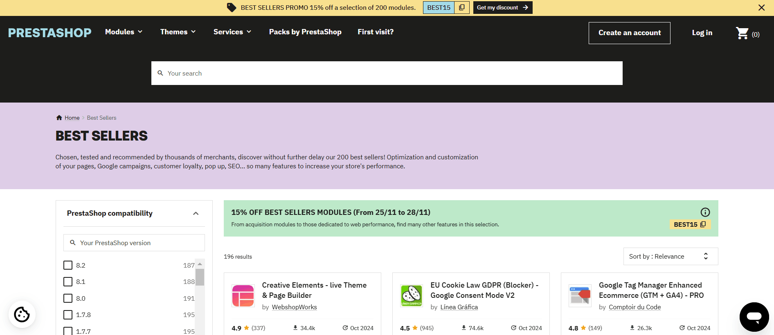Click the cookie preferences icon

point(22,314)
